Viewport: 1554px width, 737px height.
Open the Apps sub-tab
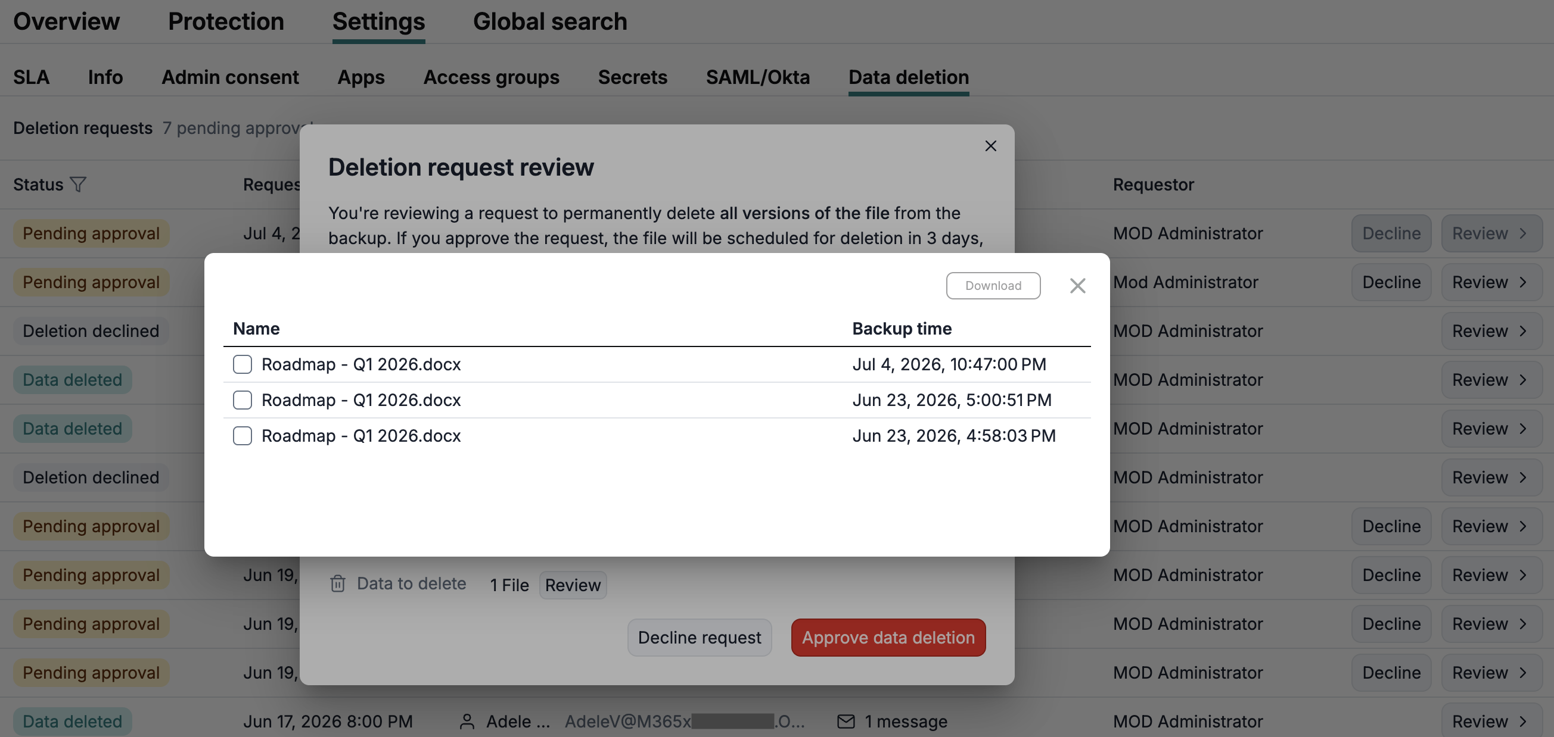point(360,77)
